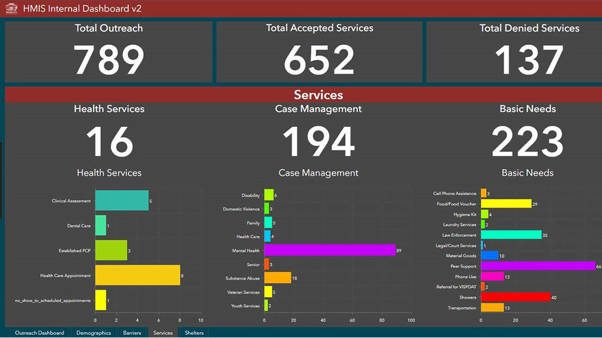This screenshot has height=338, width=602.
Task: Select the Mental Health bar in Case Management
Action: coord(329,251)
